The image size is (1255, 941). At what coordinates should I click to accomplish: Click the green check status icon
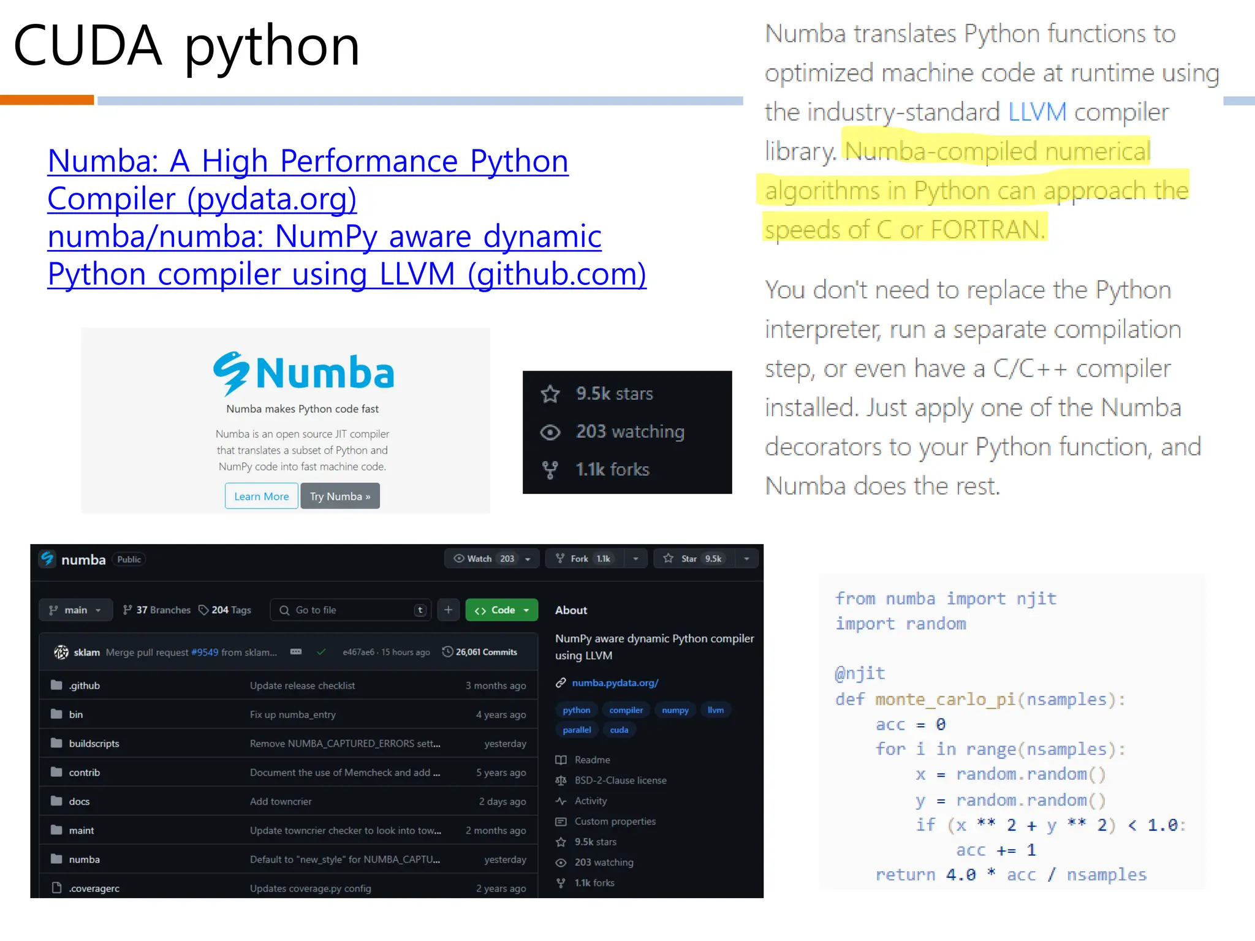click(x=321, y=652)
